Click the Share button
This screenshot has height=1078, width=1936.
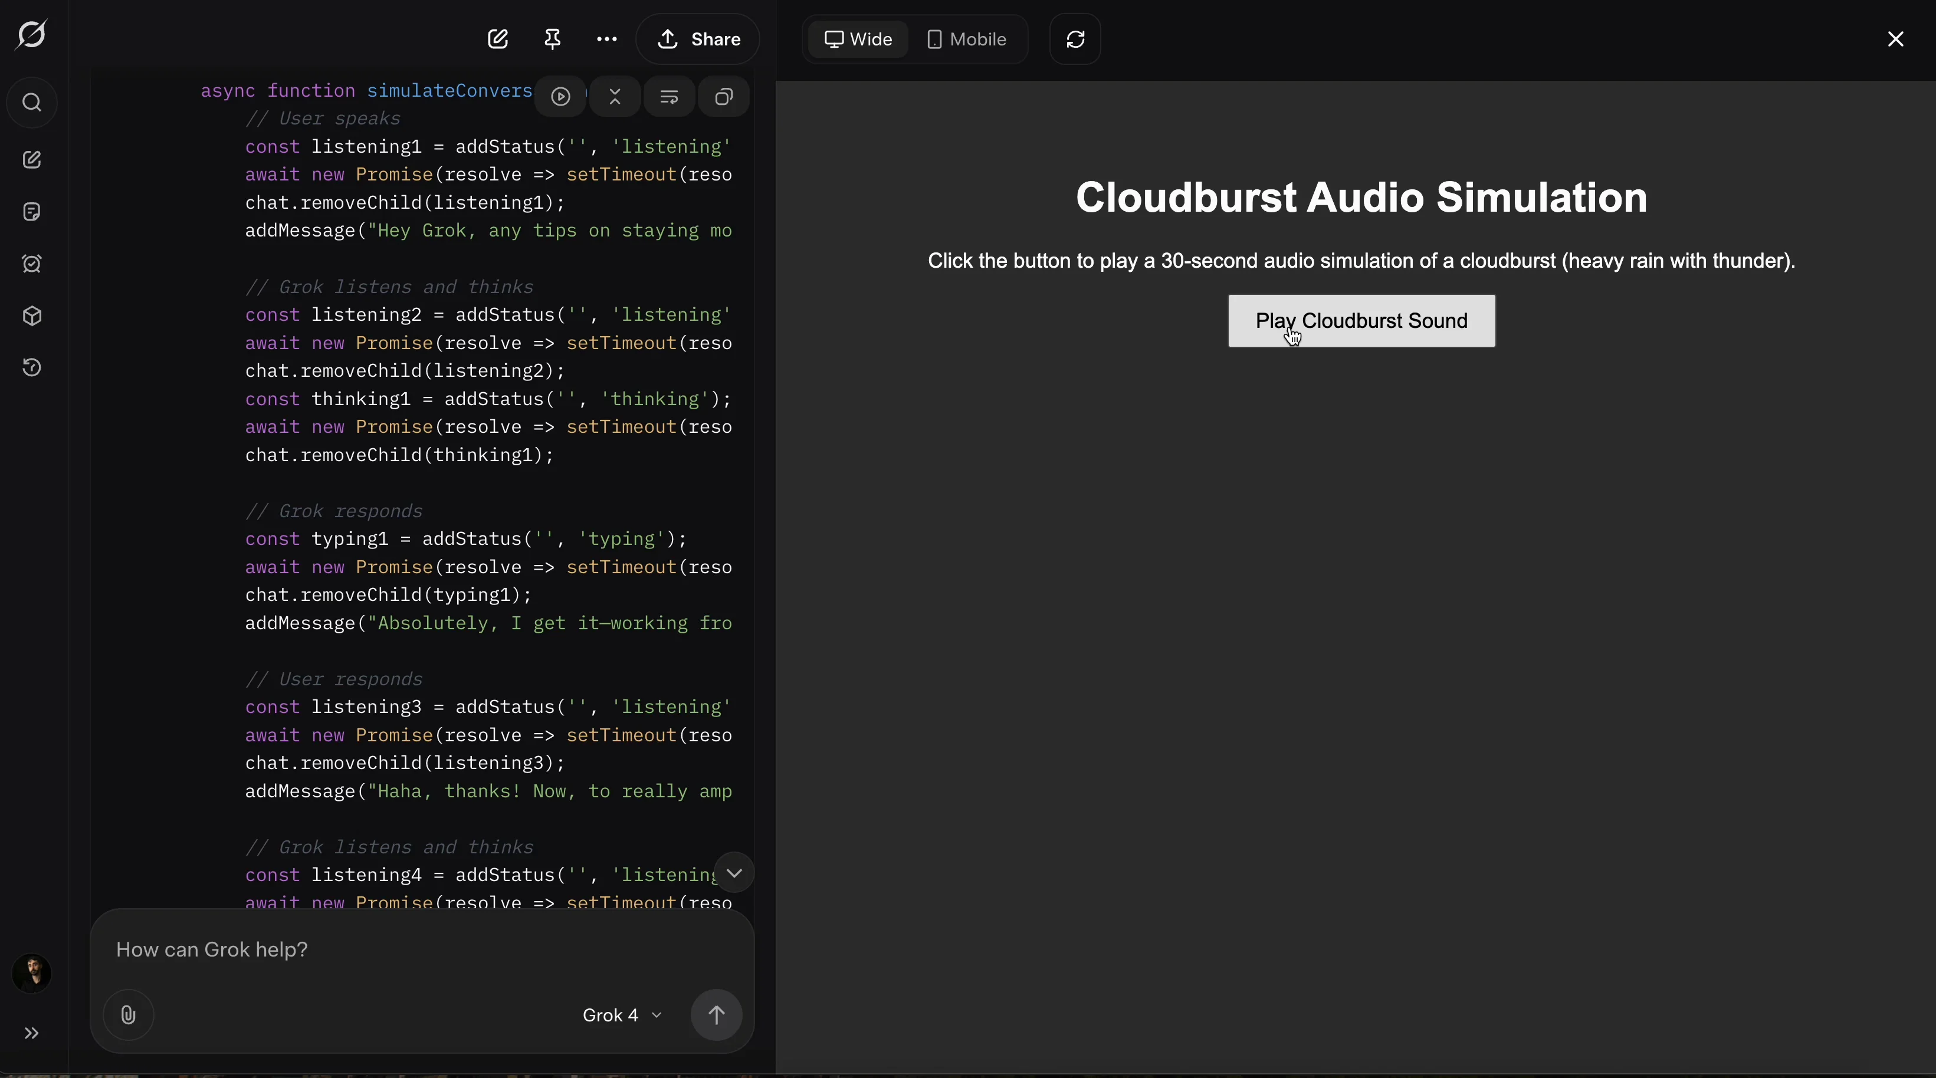point(698,39)
